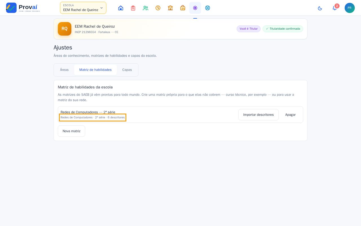Open the PR user avatar menu
Viewport: 361px width, 226px height.
[x=350, y=8]
